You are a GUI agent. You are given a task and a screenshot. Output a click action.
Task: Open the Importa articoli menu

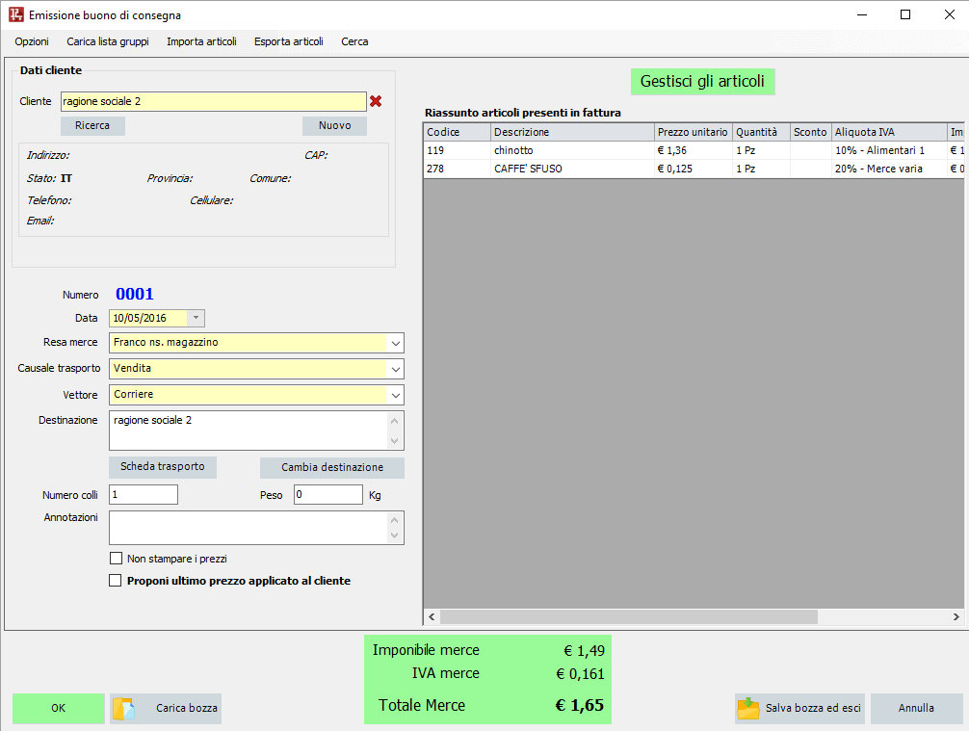pyautogui.click(x=201, y=41)
